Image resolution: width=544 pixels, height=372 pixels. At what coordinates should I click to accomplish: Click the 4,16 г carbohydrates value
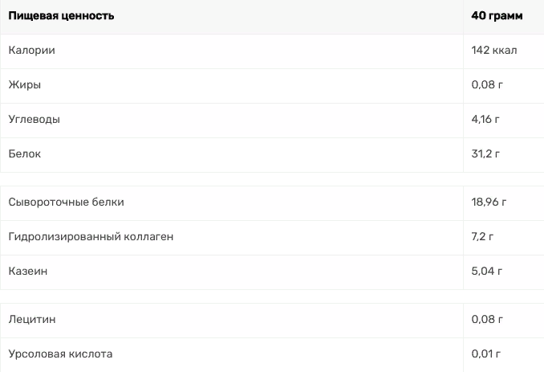tap(485, 120)
